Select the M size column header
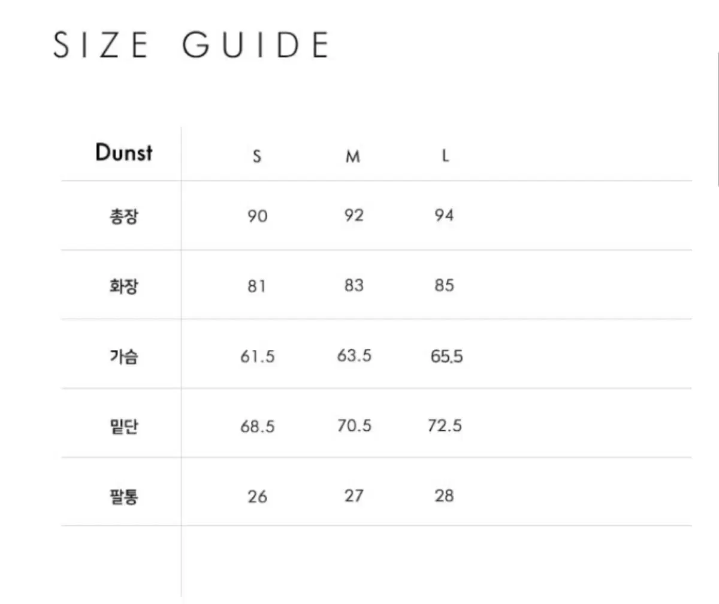Viewport: 719px width, 604px height. tap(354, 157)
